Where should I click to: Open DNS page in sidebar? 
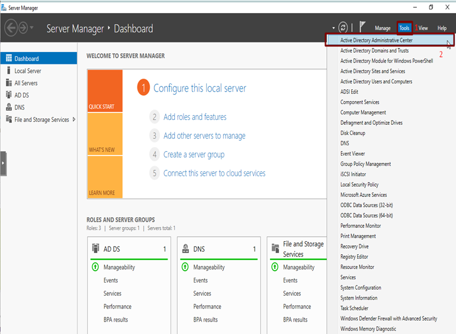[x=20, y=108]
